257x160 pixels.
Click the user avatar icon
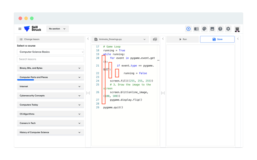click(x=237, y=29)
